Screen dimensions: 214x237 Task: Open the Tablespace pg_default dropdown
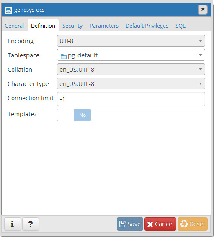click(x=131, y=55)
